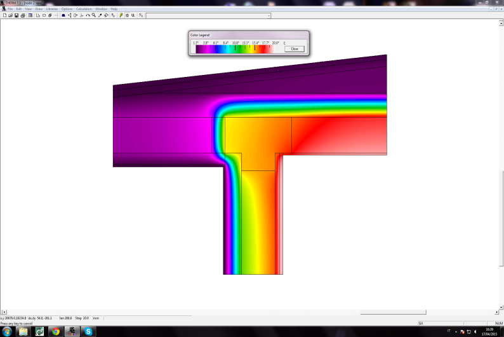
Task: Open the Options menu
Action: point(67,9)
